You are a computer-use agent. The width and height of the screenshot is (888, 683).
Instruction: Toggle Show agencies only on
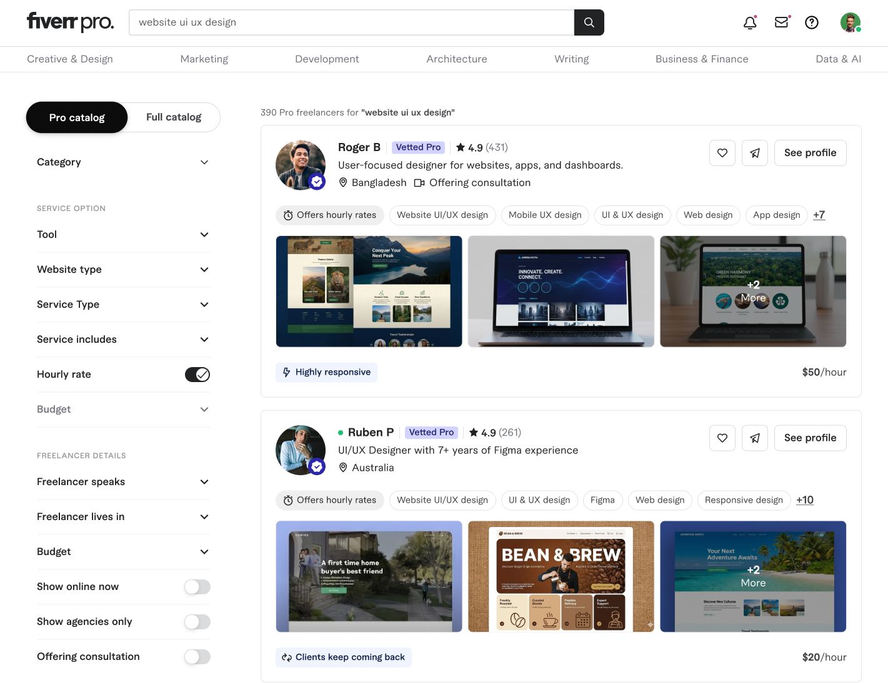[x=197, y=622]
